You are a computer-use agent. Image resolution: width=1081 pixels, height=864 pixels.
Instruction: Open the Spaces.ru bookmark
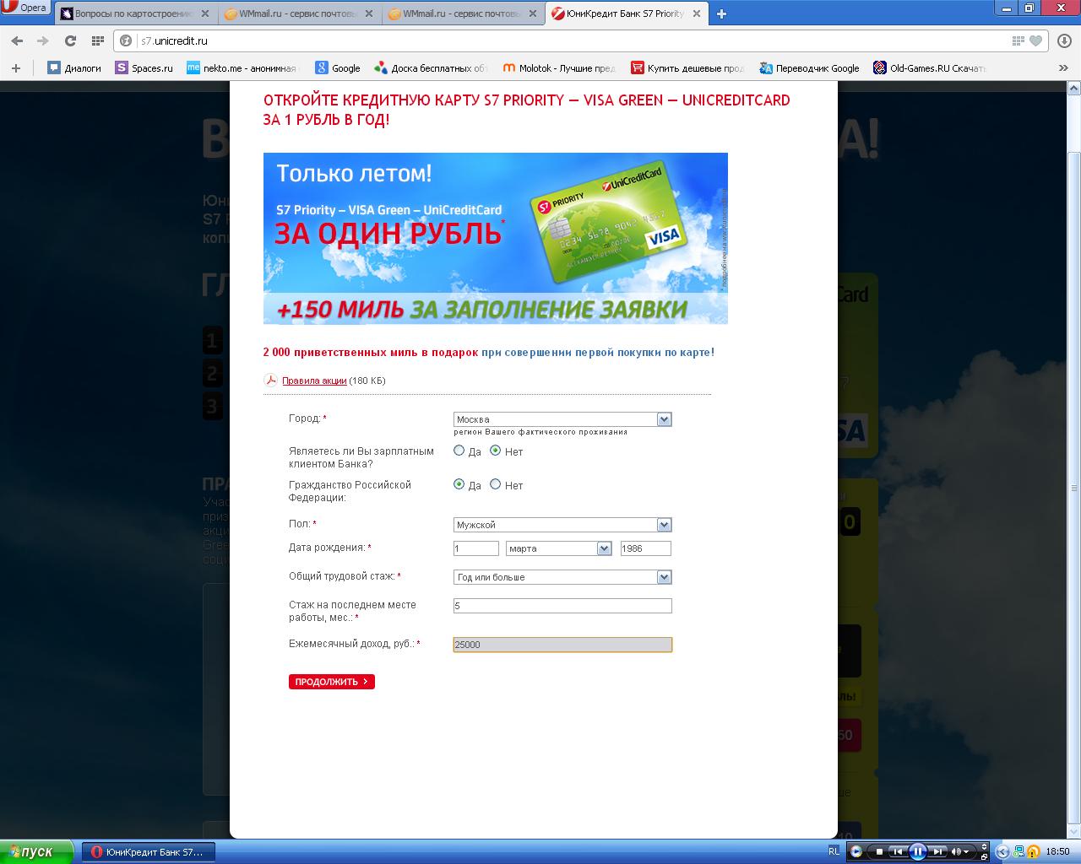coord(144,68)
